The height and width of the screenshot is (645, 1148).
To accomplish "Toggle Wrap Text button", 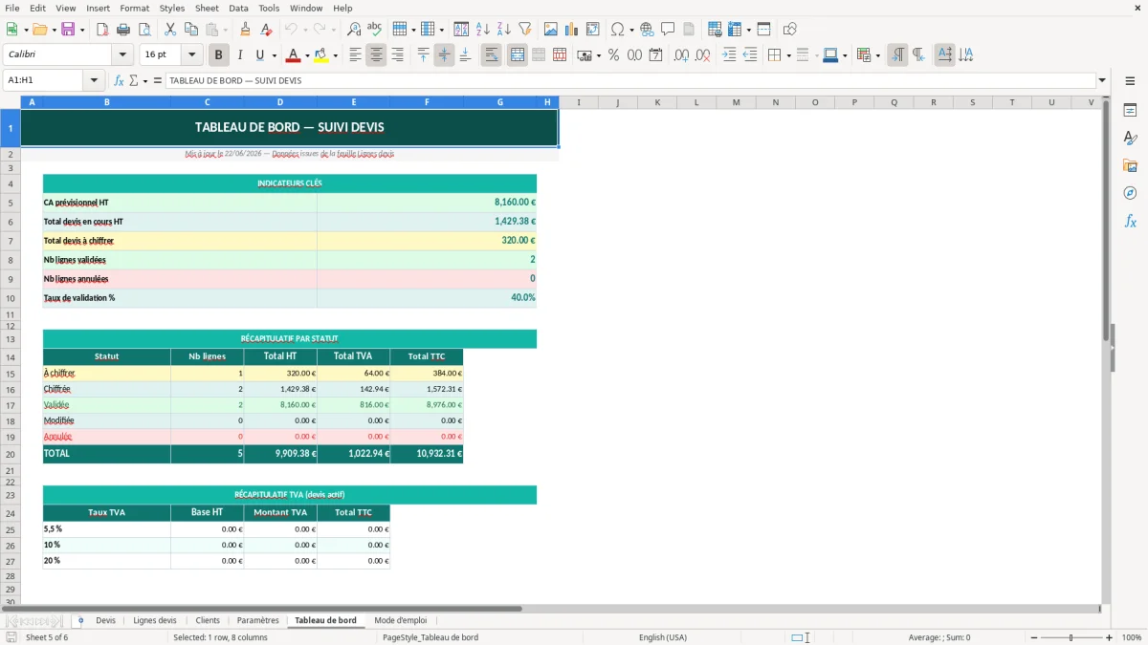I will (x=491, y=55).
